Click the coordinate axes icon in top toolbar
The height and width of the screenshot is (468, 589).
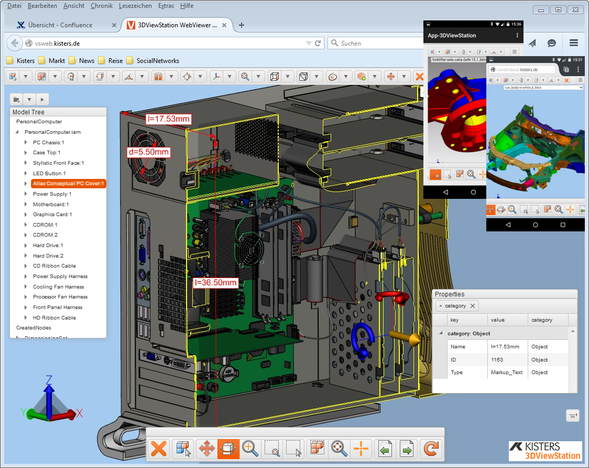pos(216,77)
